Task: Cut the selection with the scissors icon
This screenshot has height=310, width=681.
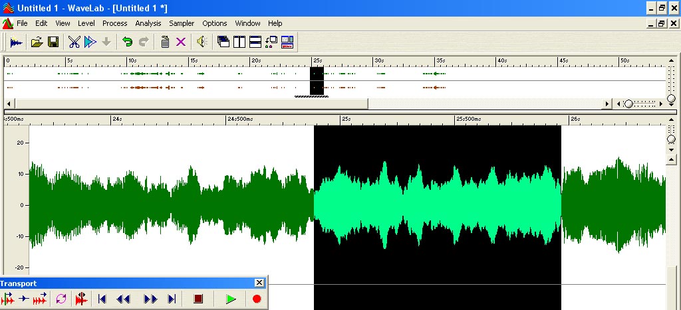Action: pyautogui.click(x=74, y=42)
